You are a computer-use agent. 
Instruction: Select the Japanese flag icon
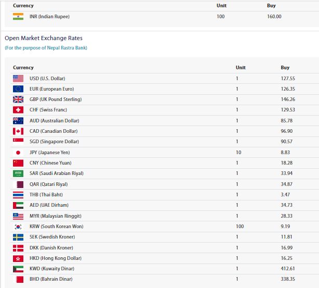pyautogui.click(x=18, y=153)
